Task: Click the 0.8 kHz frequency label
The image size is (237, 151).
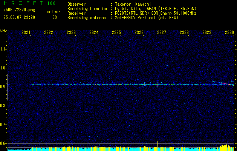Action: 3,106
